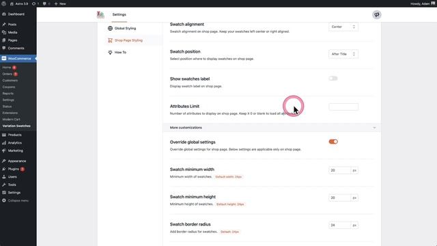The height and width of the screenshot is (246, 437).
Task: Click the WordPress logo icon in admin bar
Action: click(x=3, y=3)
